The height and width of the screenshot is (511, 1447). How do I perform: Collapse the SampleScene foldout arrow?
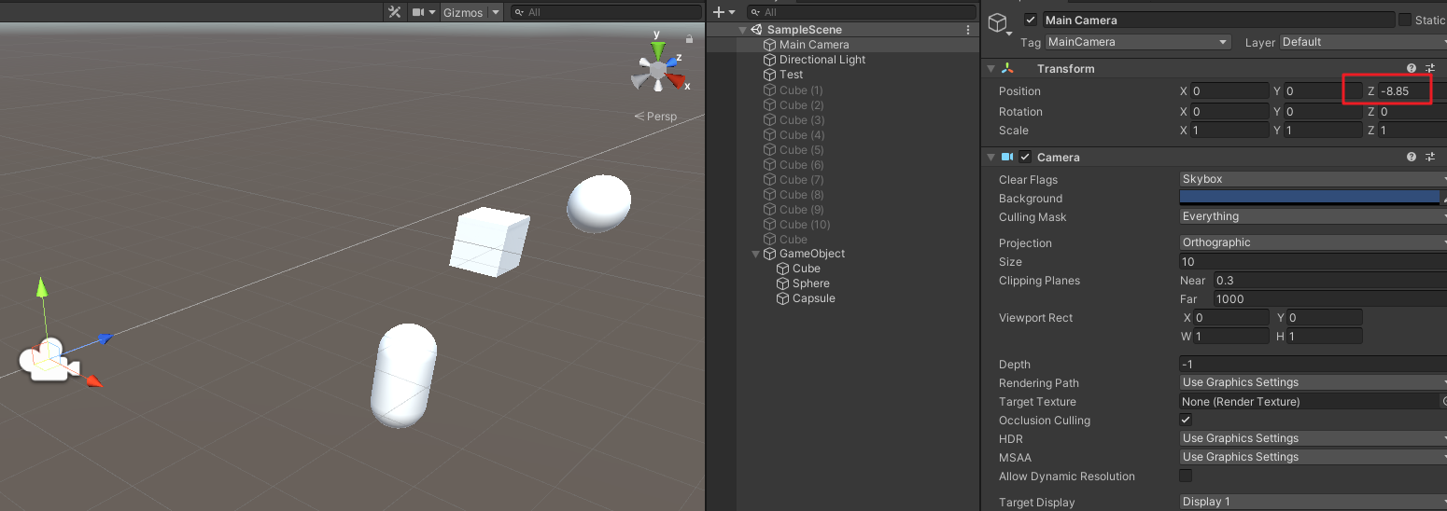coord(743,30)
